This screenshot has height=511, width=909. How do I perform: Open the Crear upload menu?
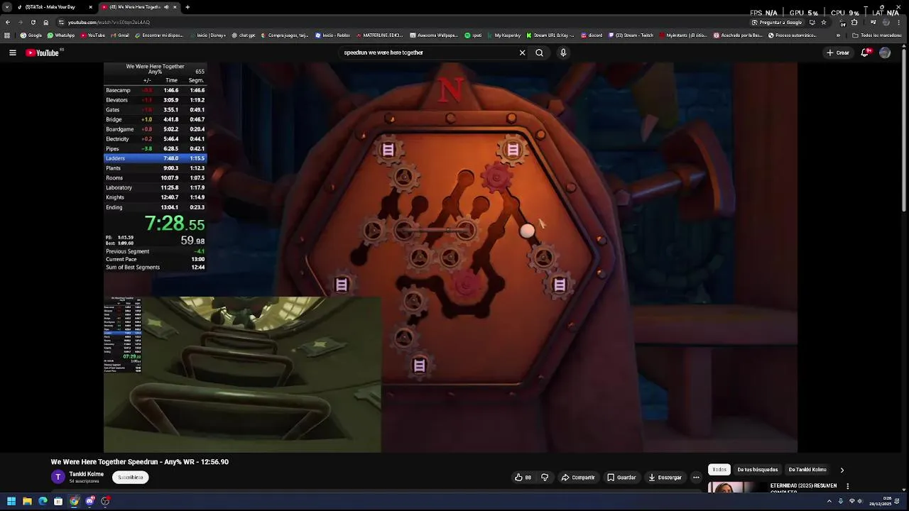click(x=837, y=53)
